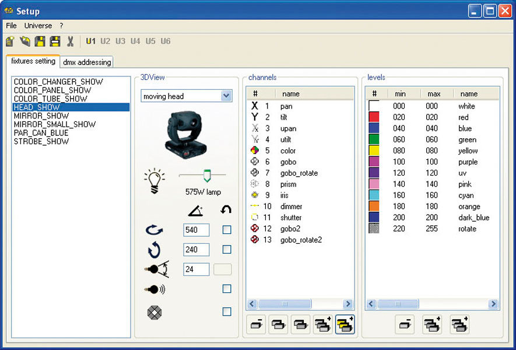This screenshot has width=516, height=350.
Task: Select universe U3
Action: (x=120, y=41)
